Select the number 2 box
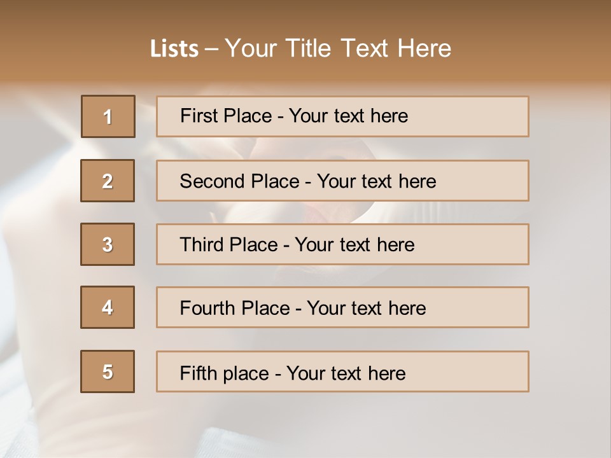This screenshot has height=458, width=611. point(108,181)
